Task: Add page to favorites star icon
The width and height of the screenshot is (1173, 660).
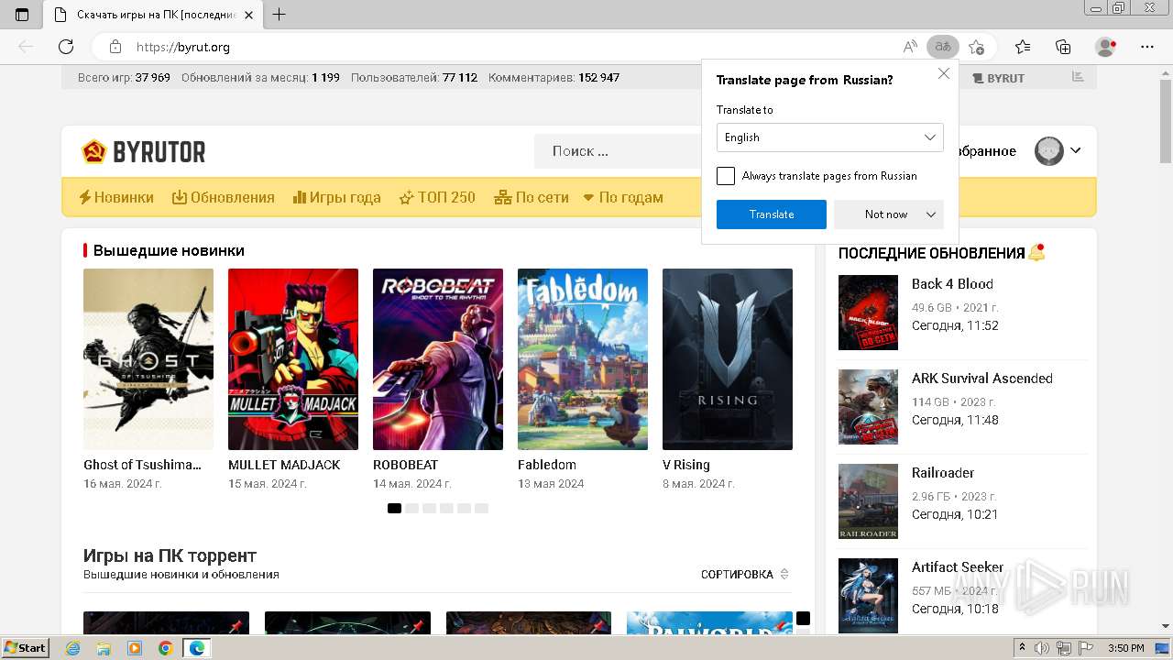Action: (x=977, y=47)
